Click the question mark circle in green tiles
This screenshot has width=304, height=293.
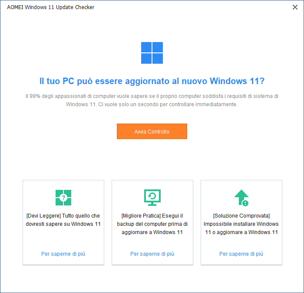[63, 198]
